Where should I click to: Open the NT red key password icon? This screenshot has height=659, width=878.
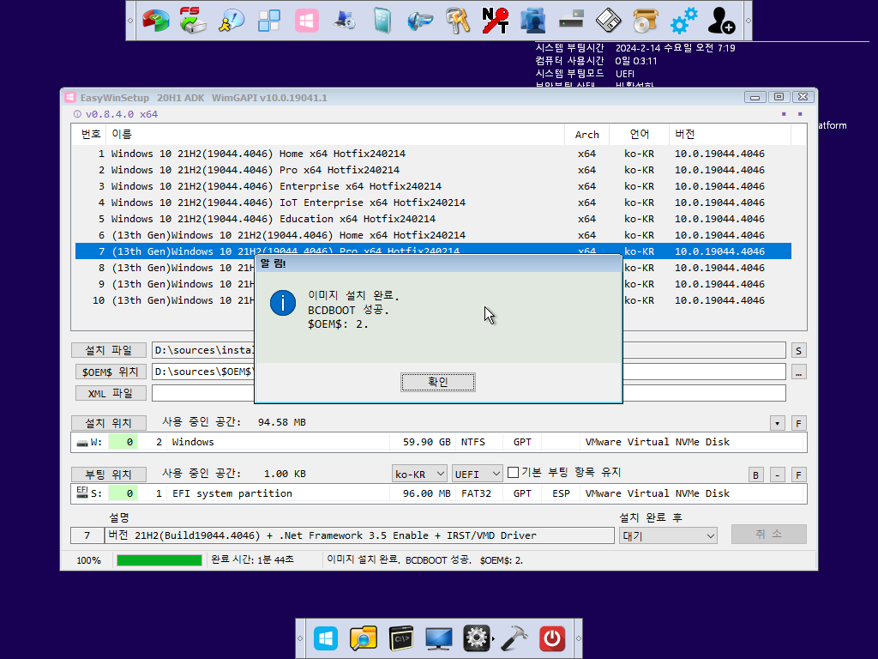495,21
